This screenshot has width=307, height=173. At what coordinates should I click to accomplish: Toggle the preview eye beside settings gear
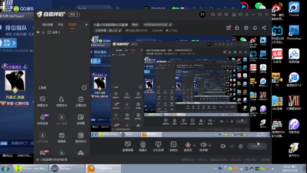click(x=232, y=146)
